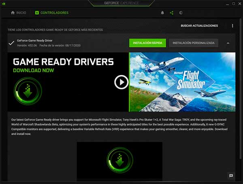Maximize the GeForce Experience window

(234, 4)
